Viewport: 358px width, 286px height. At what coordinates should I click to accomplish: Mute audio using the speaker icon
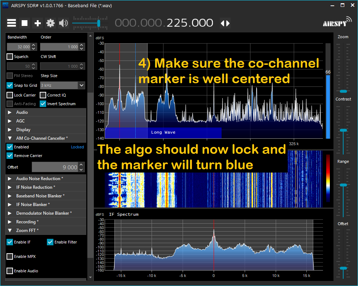tap(64, 23)
